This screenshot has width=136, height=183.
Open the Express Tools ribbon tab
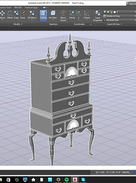pos(6,7)
